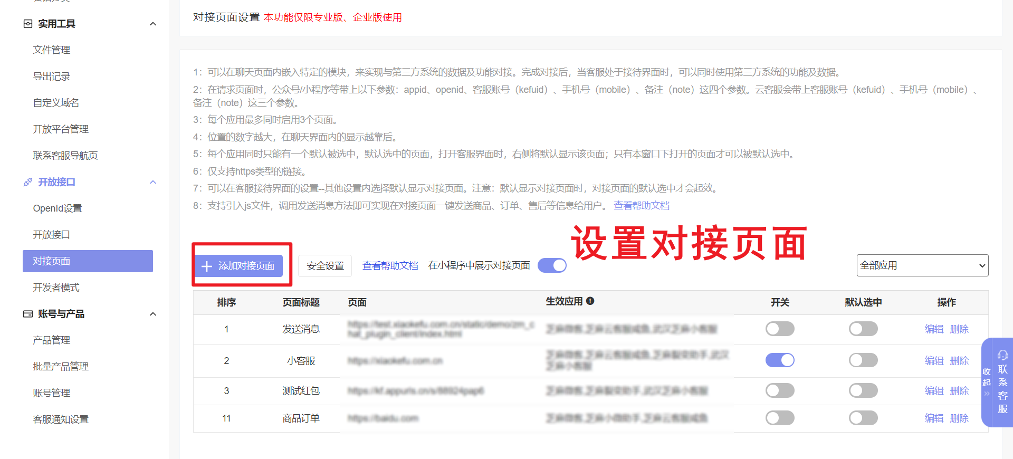Click the 安全设置 button

[325, 266]
